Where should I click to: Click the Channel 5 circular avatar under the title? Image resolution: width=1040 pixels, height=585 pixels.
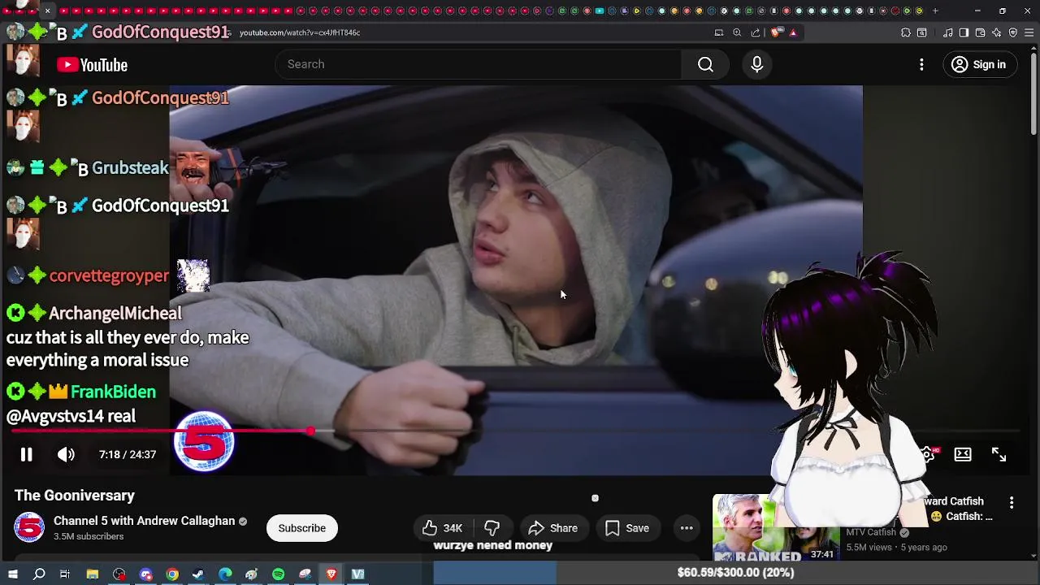[29, 527]
